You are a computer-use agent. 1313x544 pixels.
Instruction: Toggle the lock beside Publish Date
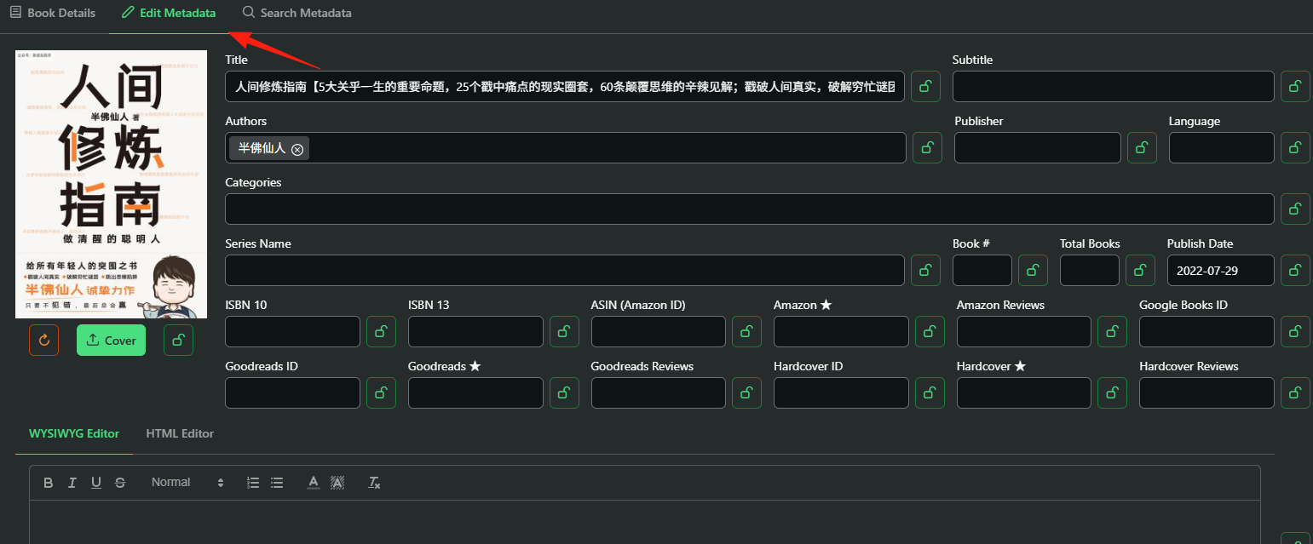[1295, 271]
